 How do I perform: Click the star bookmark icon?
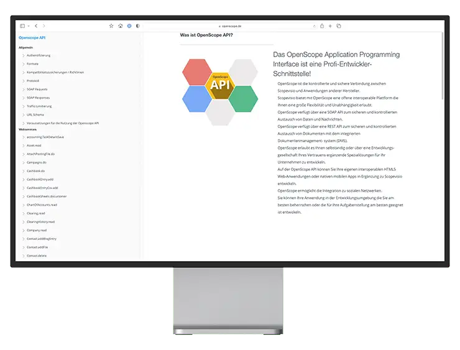coord(111,26)
